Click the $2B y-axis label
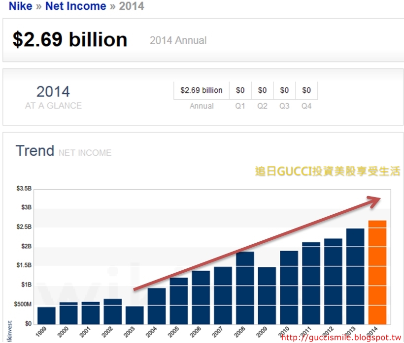This screenshot has width=404, height=343. (x=27, y=246)
